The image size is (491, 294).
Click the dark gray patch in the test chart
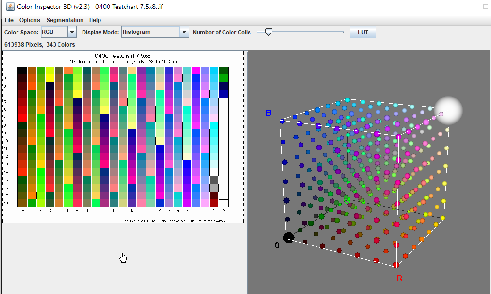[214, 180]
